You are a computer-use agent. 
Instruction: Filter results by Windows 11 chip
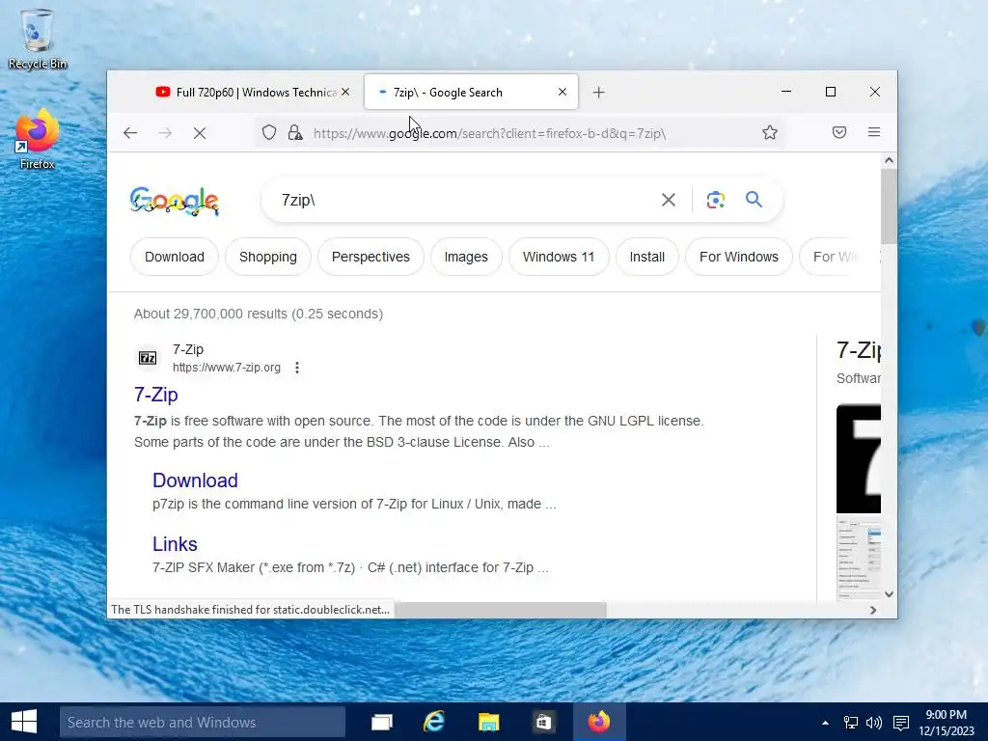tap(559, 257)
